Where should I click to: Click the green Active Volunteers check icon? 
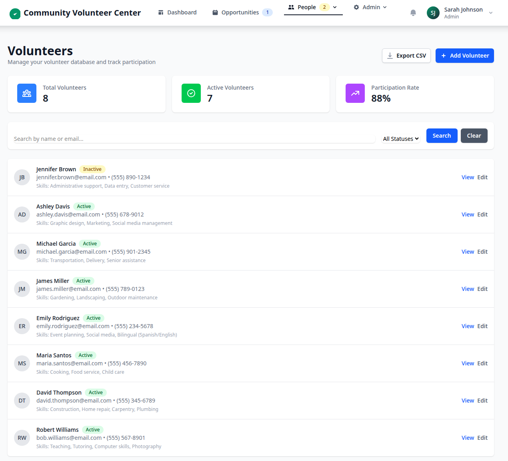[x=191, y=93]
